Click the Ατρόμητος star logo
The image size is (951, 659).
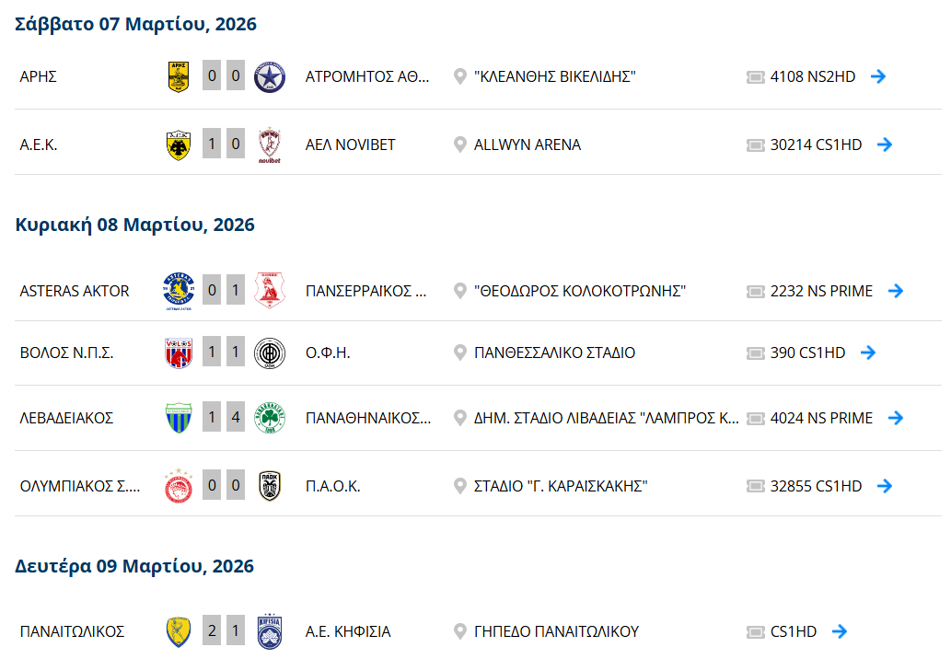(270, 76)
